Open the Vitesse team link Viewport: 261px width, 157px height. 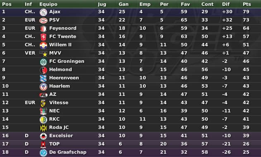[x=59, y=102]
